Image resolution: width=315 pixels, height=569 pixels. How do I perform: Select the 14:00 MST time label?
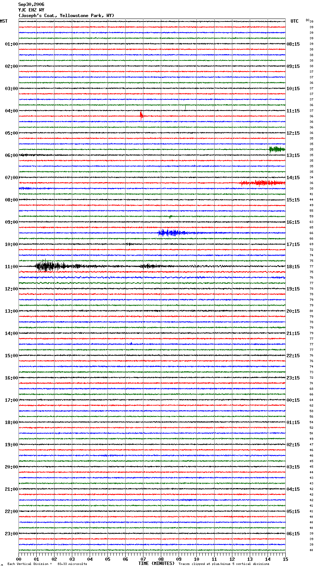click(11, 333)
